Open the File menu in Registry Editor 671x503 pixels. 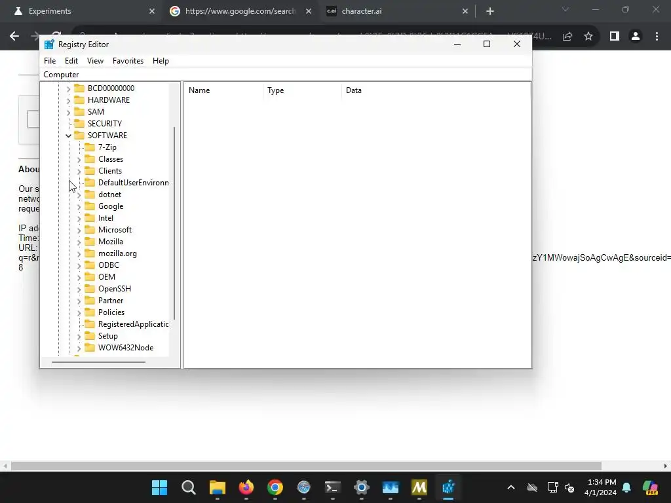coord(50,61)
